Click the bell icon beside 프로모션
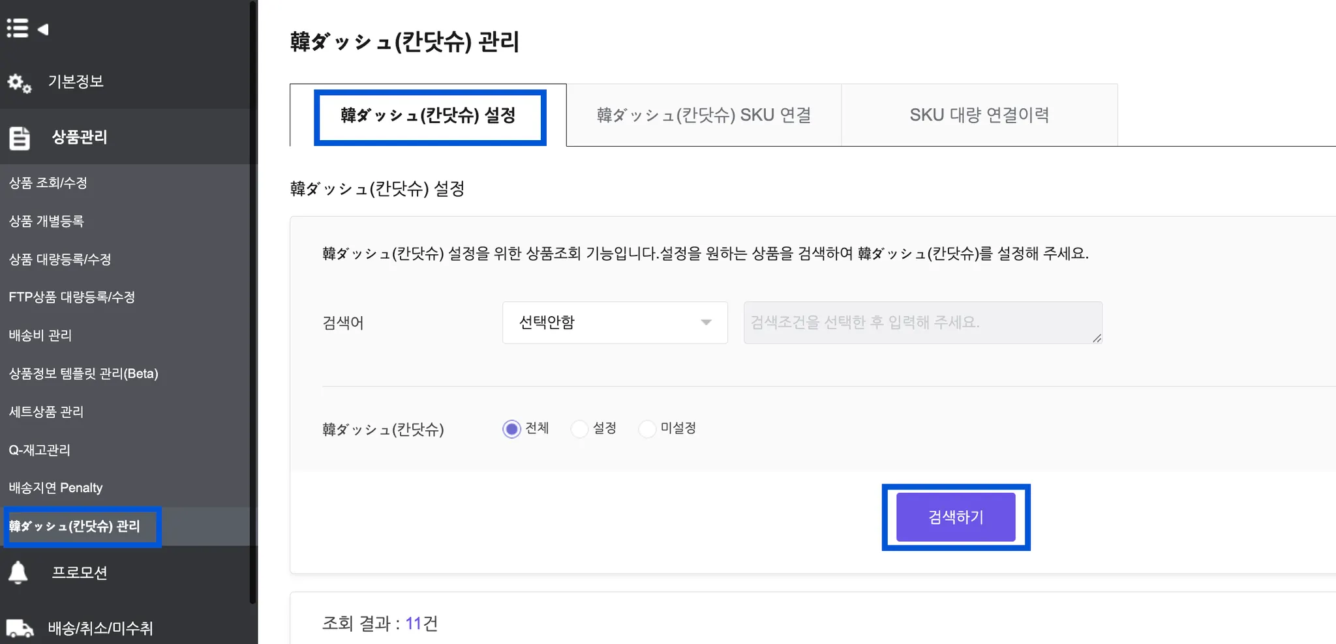 pyautogui.click(x=18, y=572)
